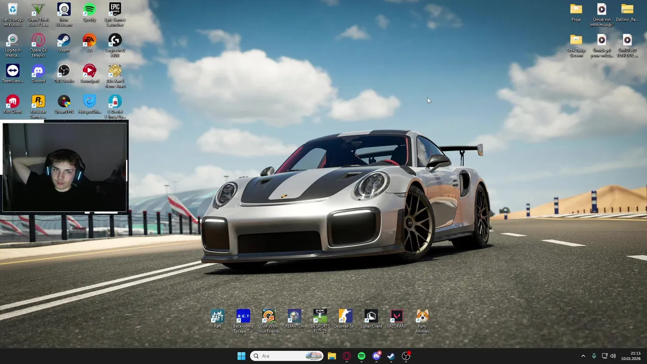Select the VALORANT desktop shortcut
Viewport: 647px width, 364px height.
(397, 319)
